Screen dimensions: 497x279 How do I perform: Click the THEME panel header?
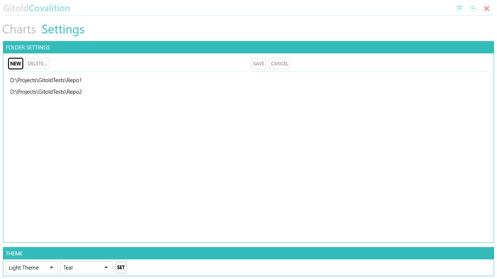click(14, 253)
